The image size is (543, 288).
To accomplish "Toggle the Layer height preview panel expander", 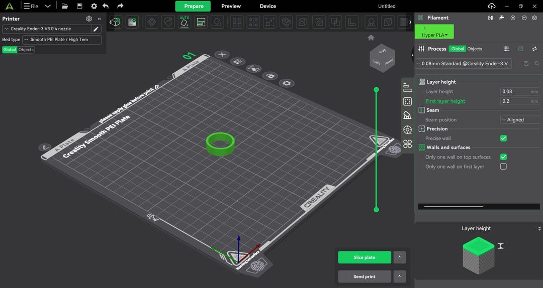I will point(539,228).
